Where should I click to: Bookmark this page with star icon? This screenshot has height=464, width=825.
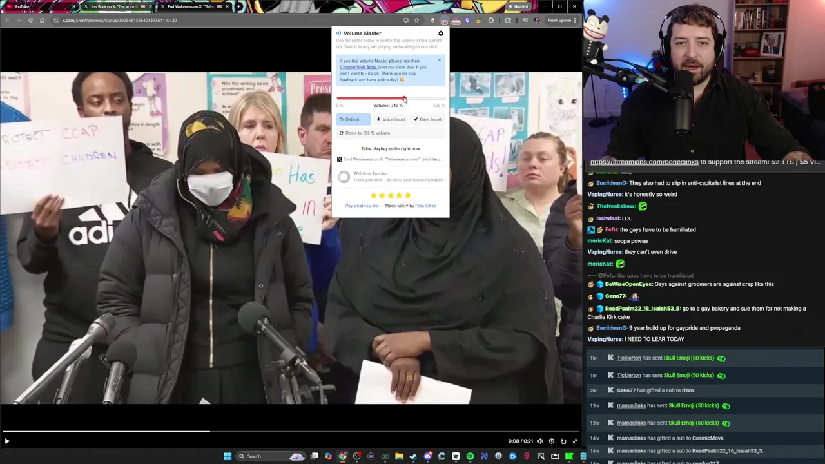(416, 20)
